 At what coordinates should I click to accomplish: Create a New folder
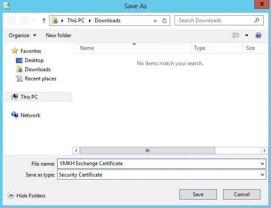[58, 35]
